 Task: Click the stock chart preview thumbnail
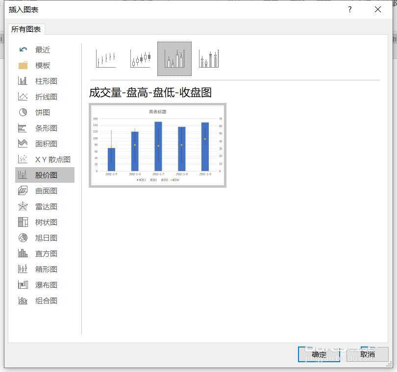tap(157, 145)
